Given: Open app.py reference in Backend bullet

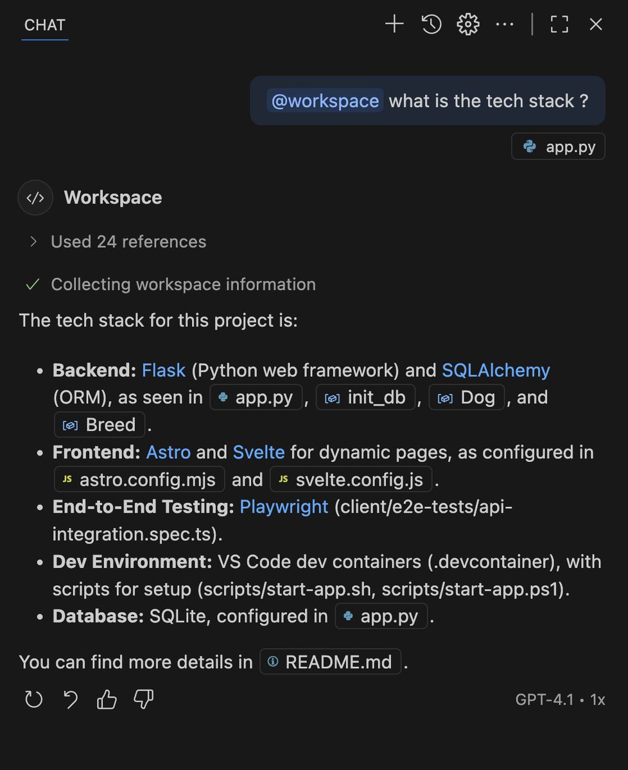Looking at the screenshot, I should point(256,398).
